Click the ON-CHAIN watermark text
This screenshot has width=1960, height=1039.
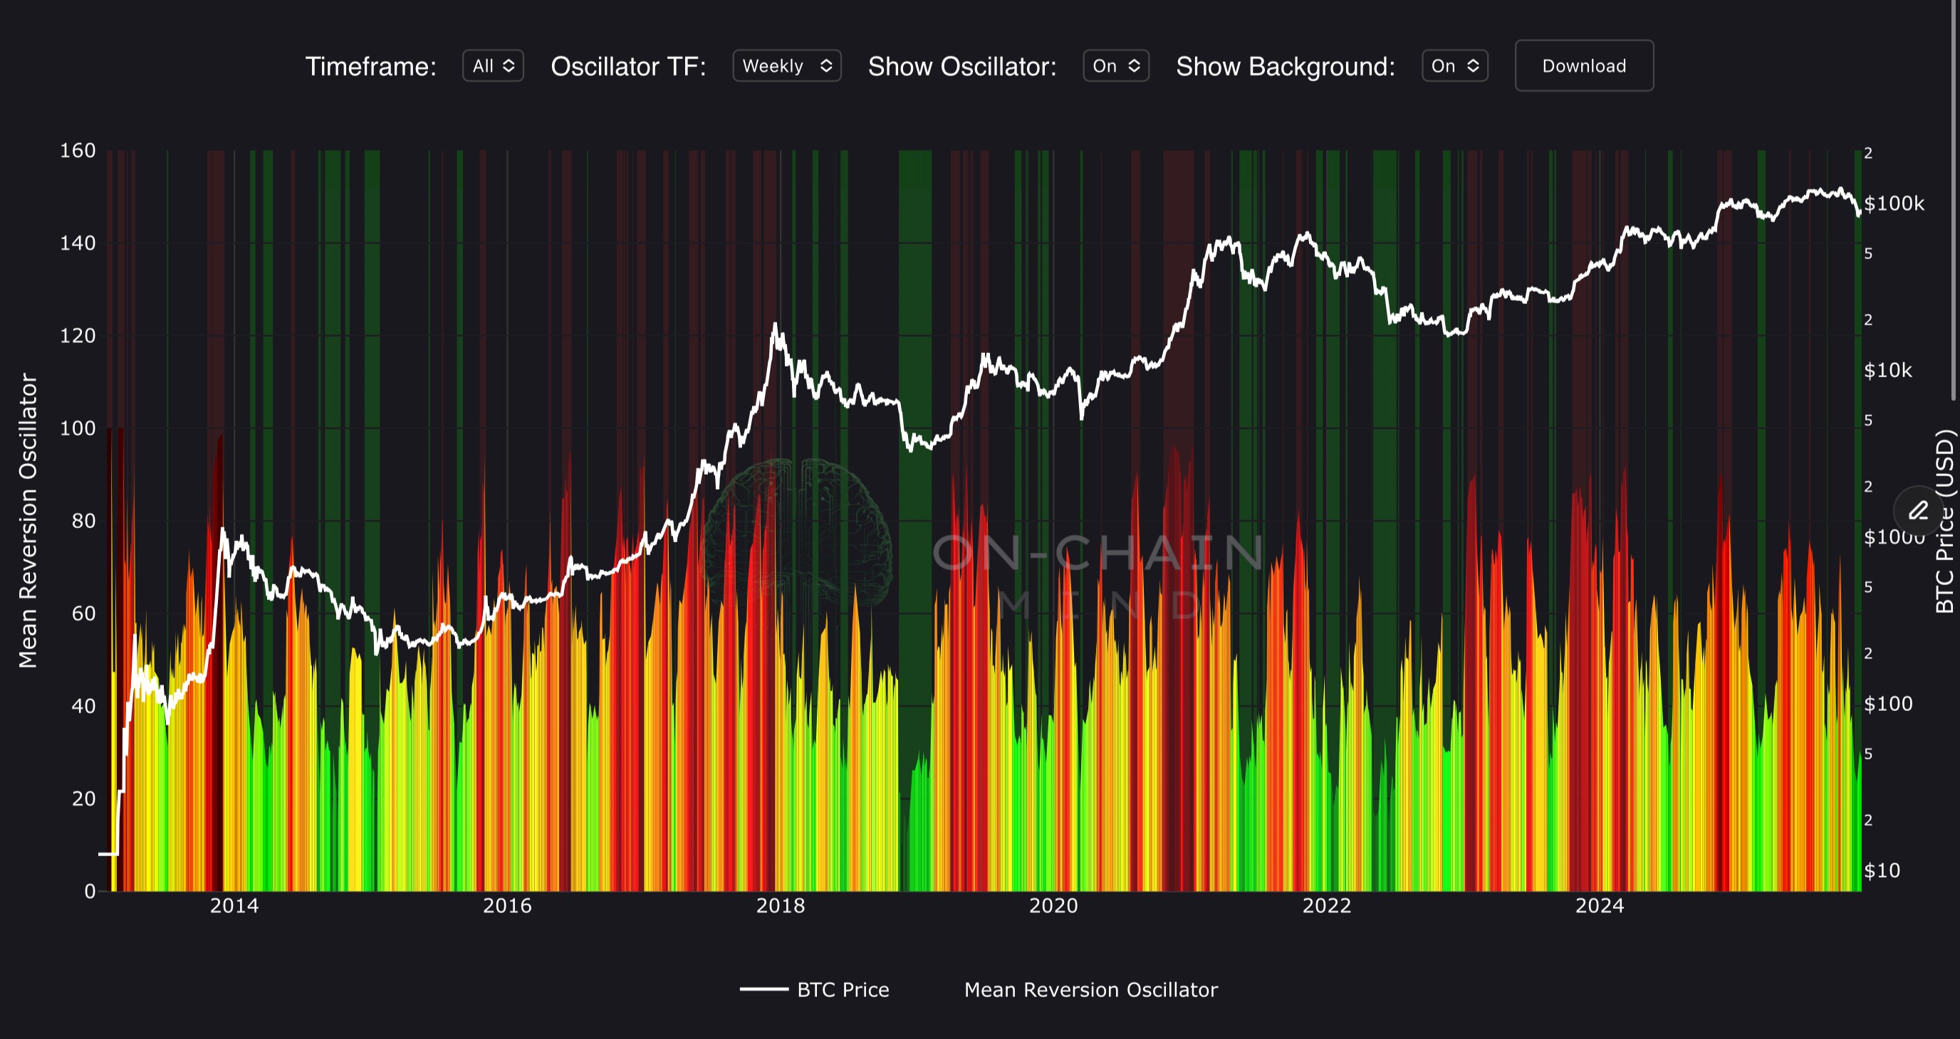[x=1098, y=552]
